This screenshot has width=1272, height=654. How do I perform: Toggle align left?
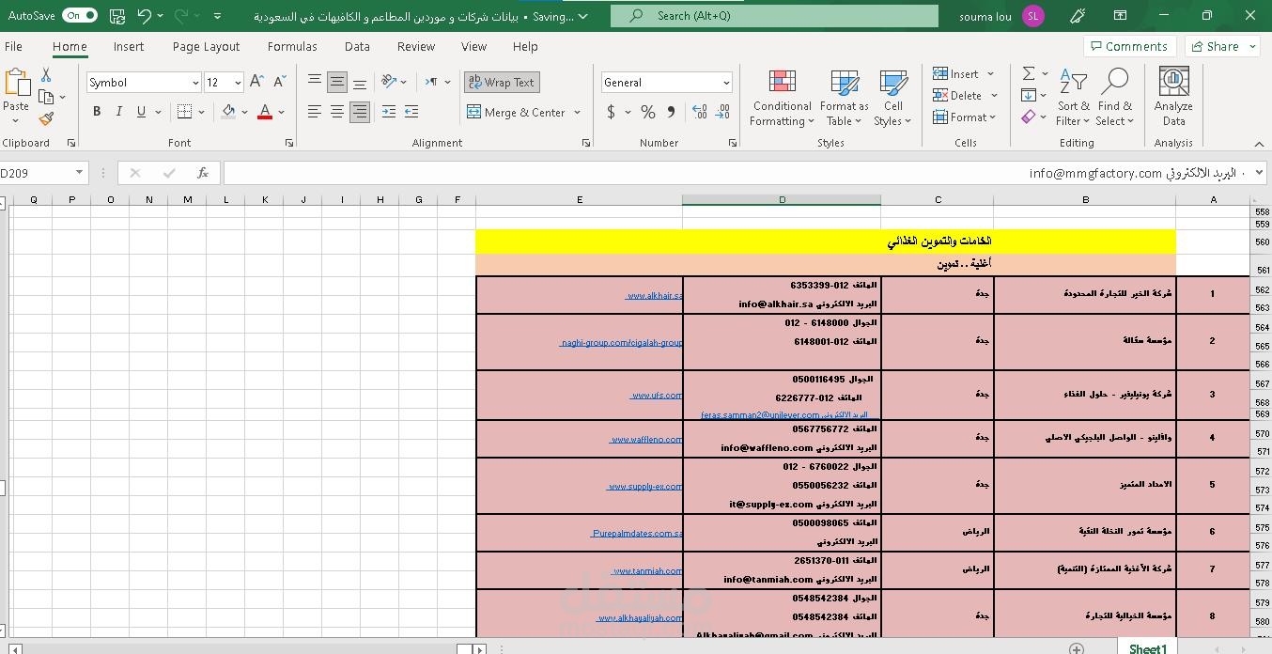coord(315,112)
